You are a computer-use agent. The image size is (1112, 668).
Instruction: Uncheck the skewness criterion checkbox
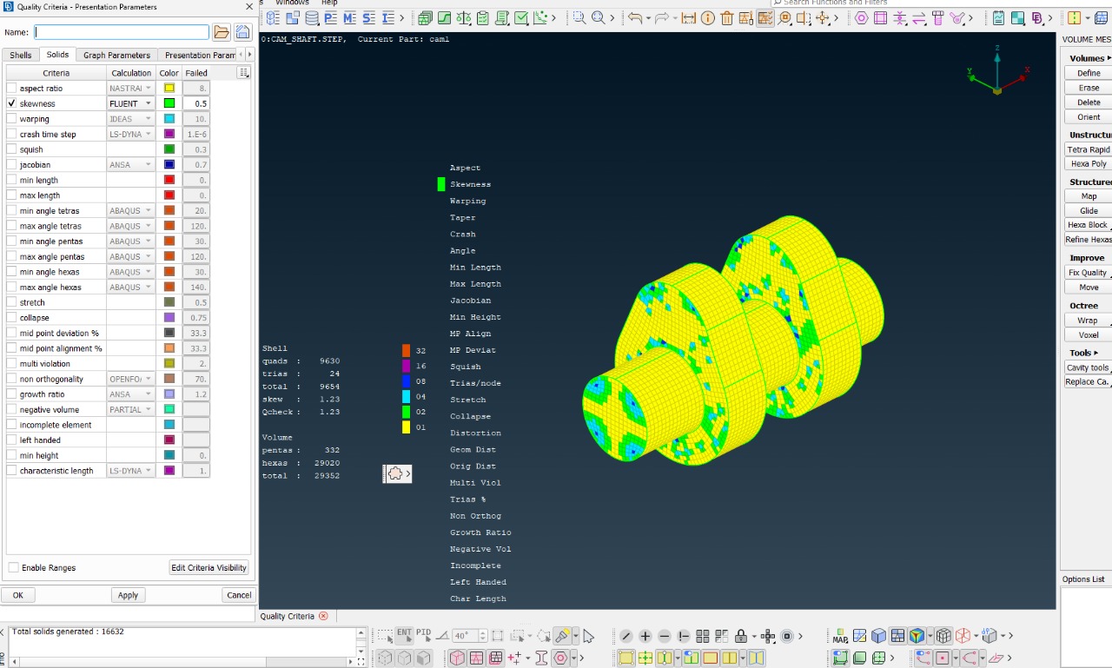pos(11,103)
